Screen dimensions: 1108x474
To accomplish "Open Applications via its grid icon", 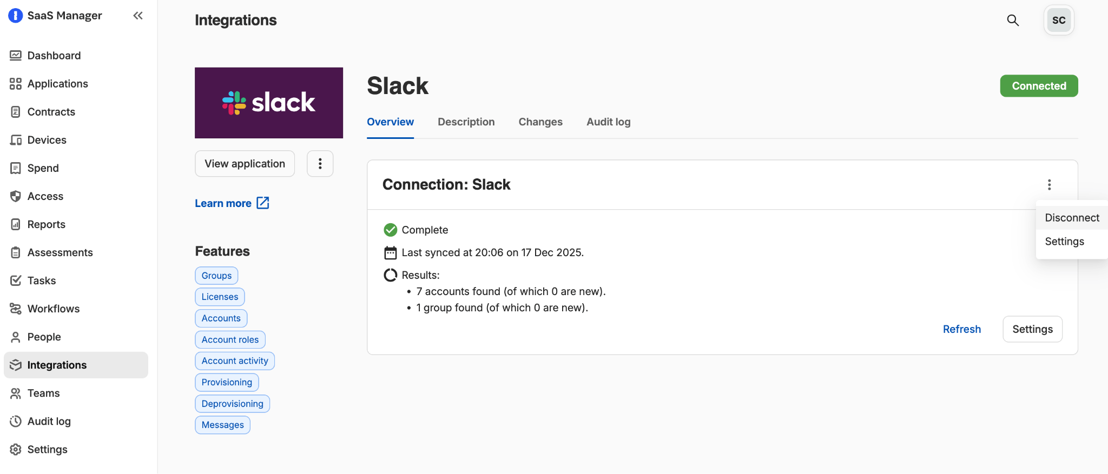I will point(16,84).
